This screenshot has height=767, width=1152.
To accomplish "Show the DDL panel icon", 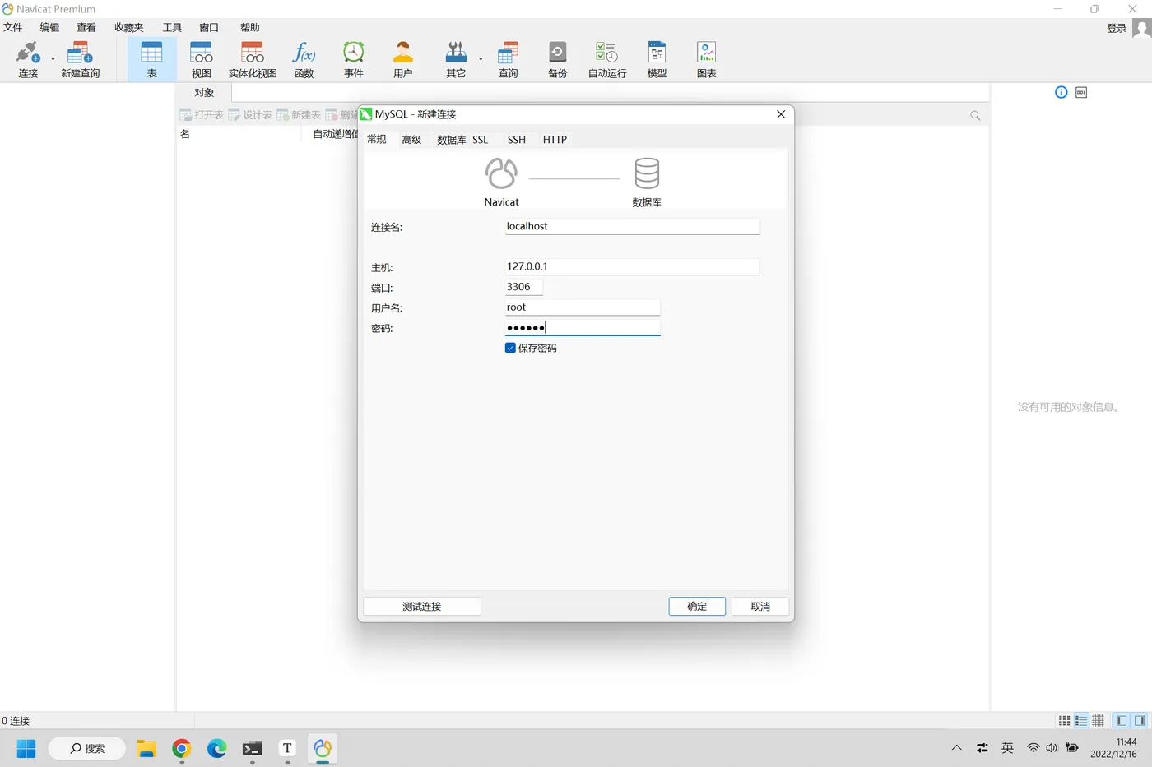I will (1081, 92).
